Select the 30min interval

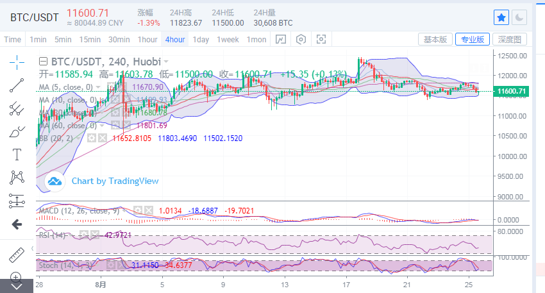coord(119,39)
